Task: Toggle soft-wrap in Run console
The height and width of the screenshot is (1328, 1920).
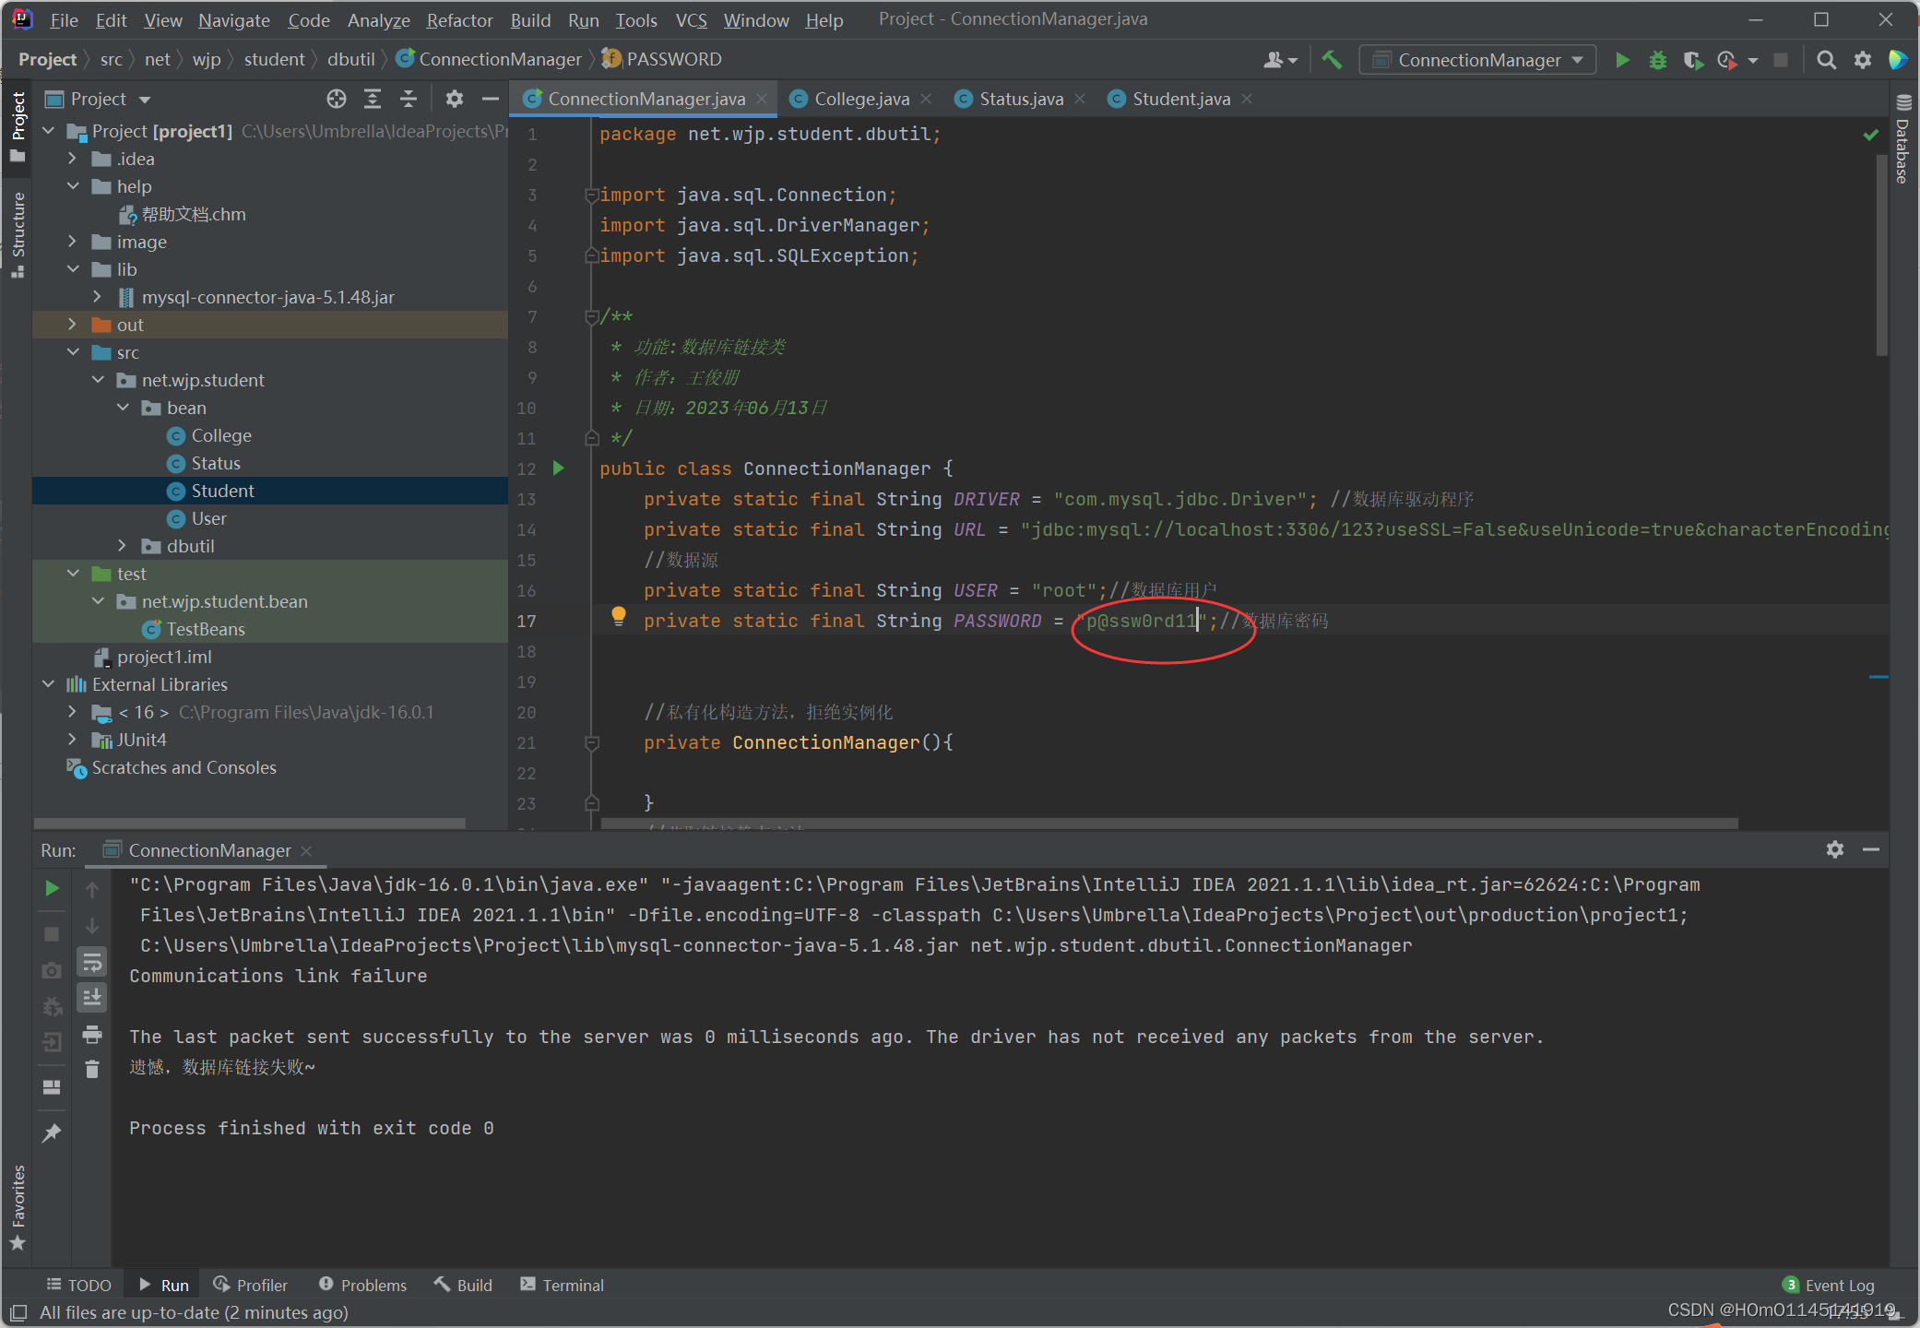Action: [x=92, y=963]
